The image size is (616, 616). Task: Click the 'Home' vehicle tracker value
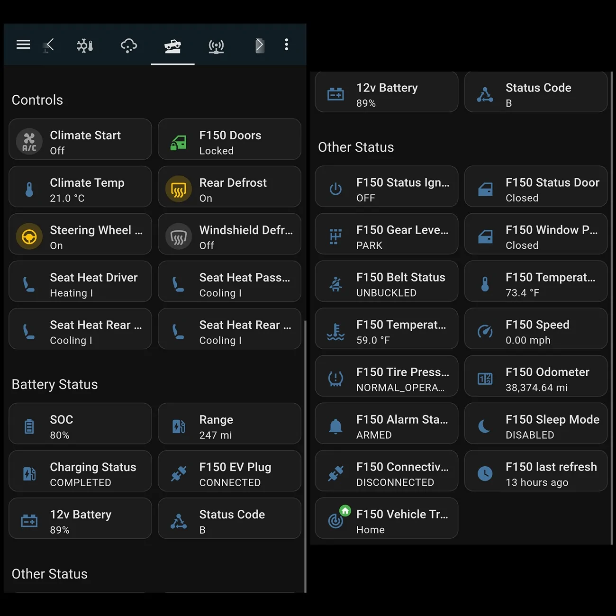tap(371, 530)
